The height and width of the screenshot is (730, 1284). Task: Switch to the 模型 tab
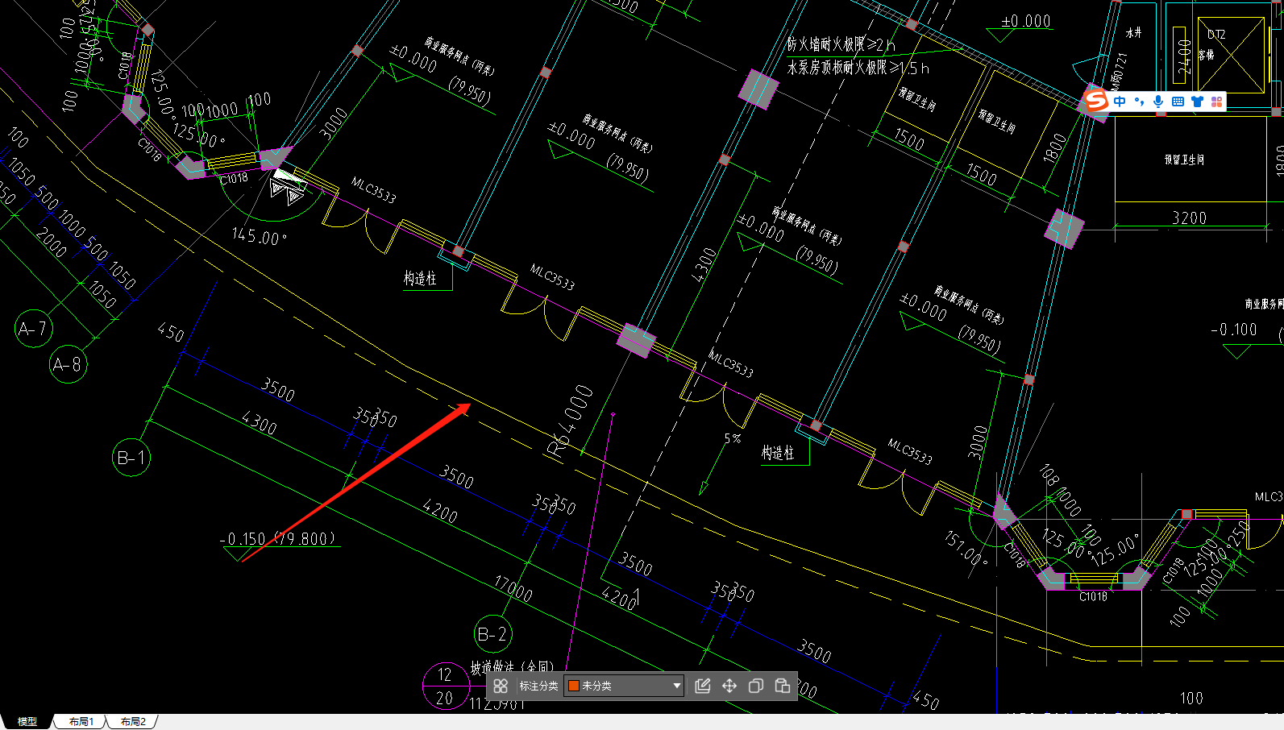coord(27,721)
